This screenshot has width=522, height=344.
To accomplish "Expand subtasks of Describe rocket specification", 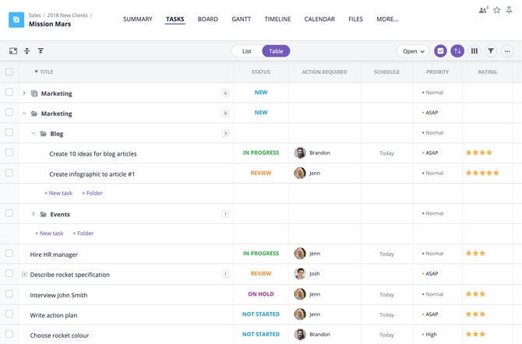I will 24,275.
